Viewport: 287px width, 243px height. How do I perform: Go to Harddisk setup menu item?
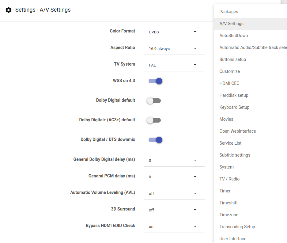tap(234, 95)
